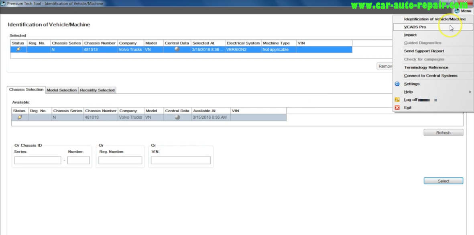
Task: Click status plug icon in Selected row
Action: [18, 49]
